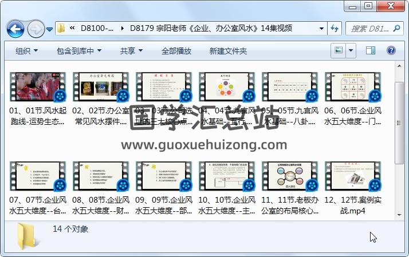Screen dimensions: 409x257
Task: Click the 全部播放 button
Action: point(176,51)
